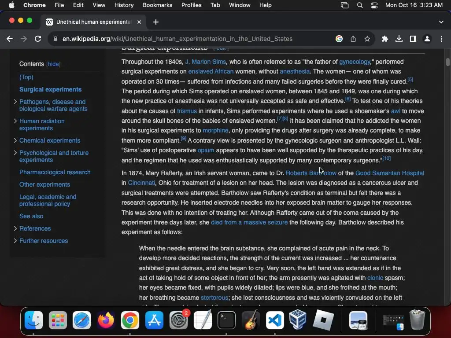The image size is (451, 338).
Task: Share this page via share icon
Action: click(353, 39)
